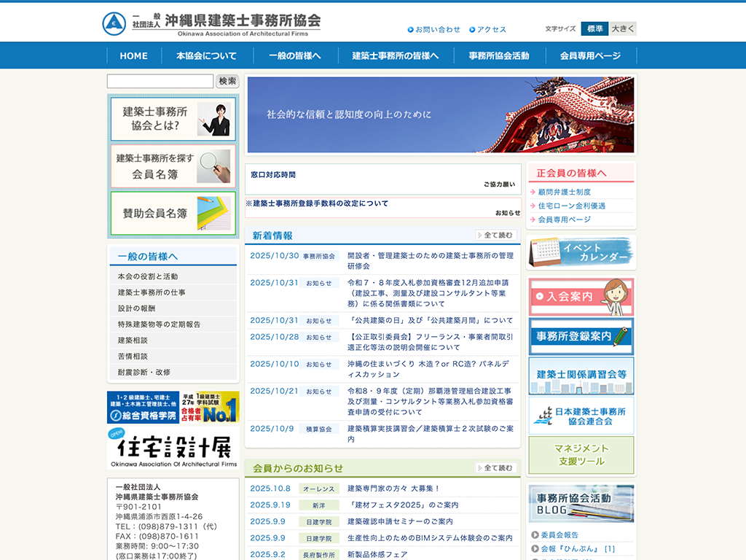
Task: Open the 会員名簿 magnifier banner
Action: [173, 166]
